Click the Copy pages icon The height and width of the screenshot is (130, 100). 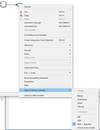click(21, 15)
